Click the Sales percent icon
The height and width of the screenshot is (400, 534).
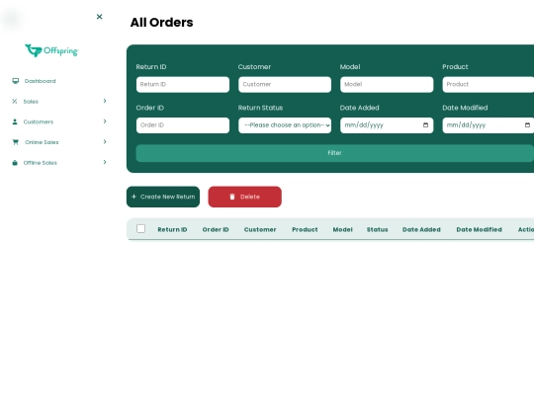click(x=15, y=102)
